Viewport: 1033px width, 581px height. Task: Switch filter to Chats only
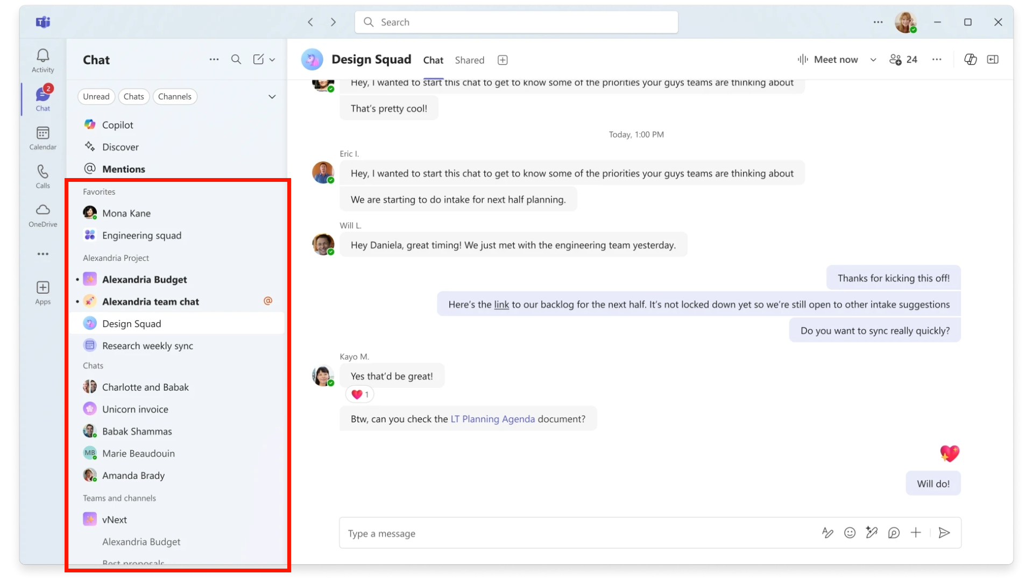pos(134,96)
